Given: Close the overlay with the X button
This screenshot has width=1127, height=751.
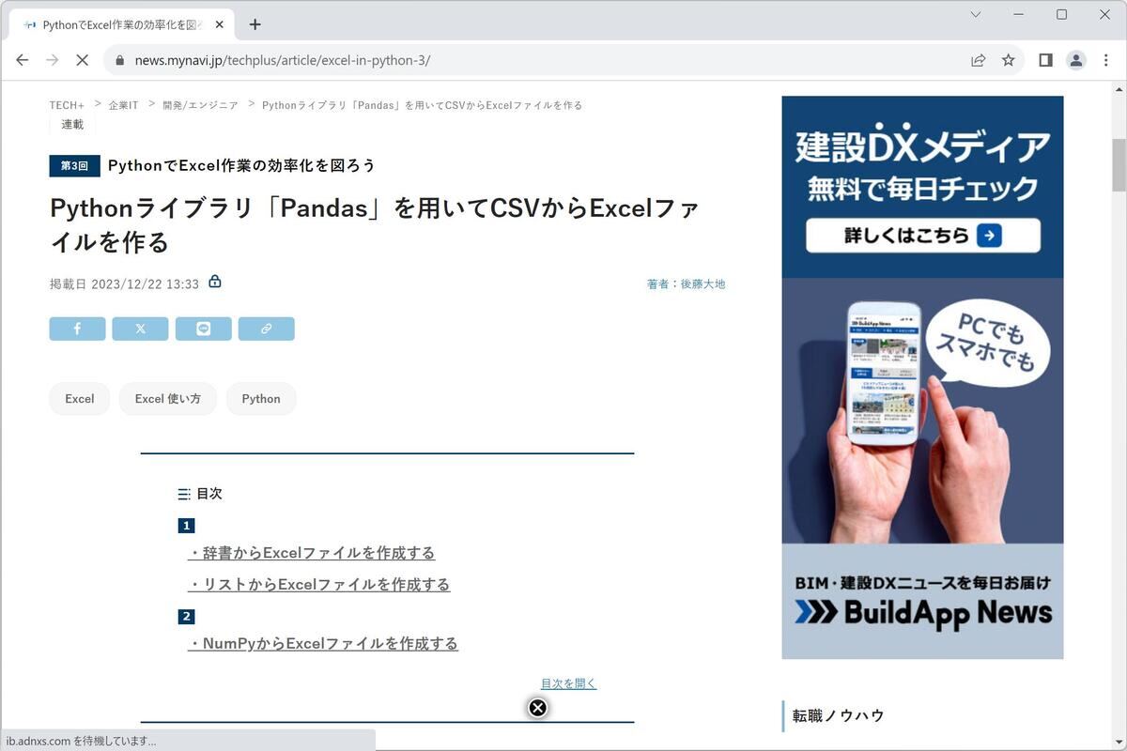Looking at the screenshot, I should pyautogui.click(x=537, y=708).
